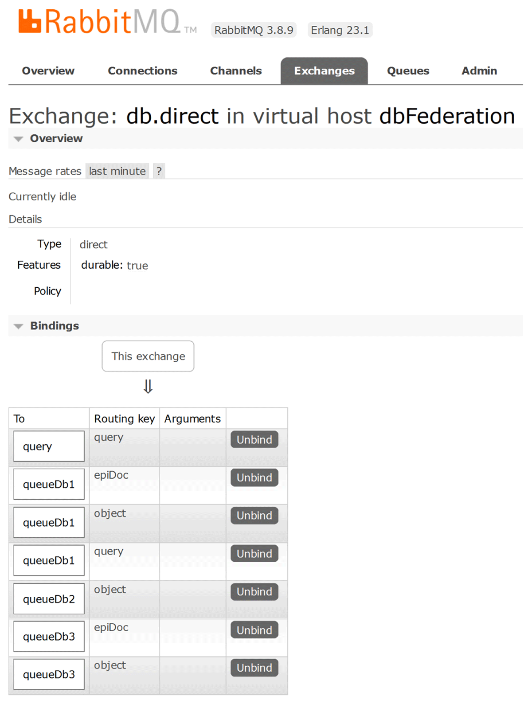Click the Exchange db.direct page heading
The image size is (532, 704).
[x=262, y=116]
